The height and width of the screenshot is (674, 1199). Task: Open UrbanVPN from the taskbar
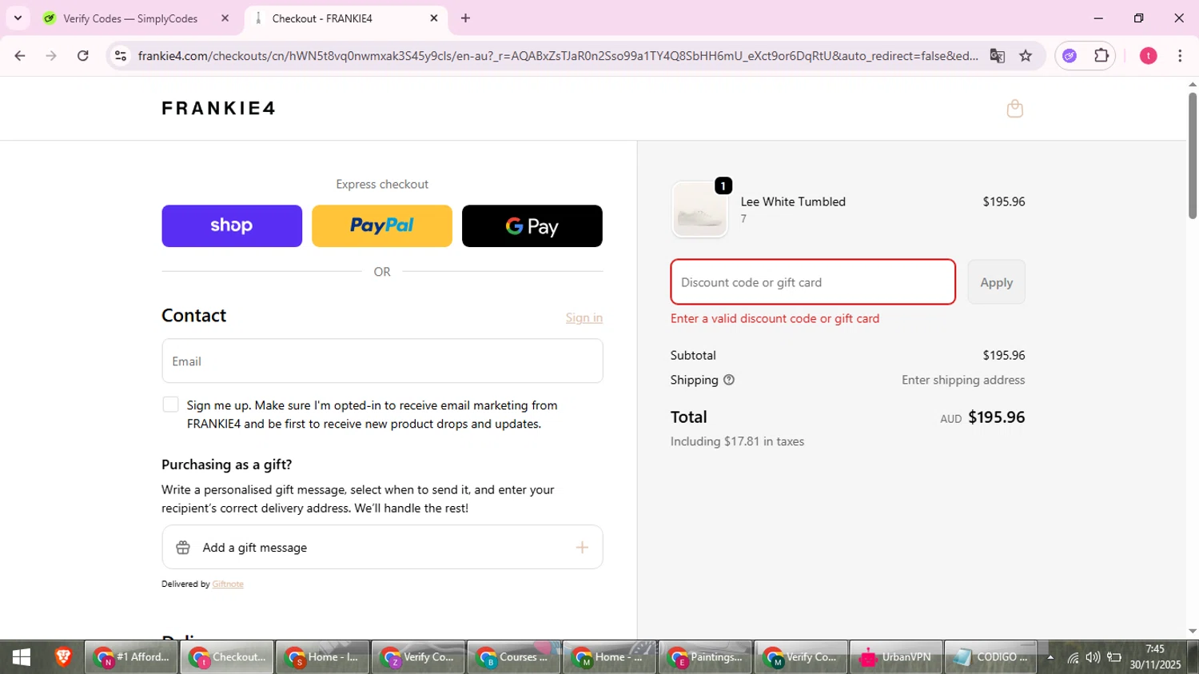896,657
